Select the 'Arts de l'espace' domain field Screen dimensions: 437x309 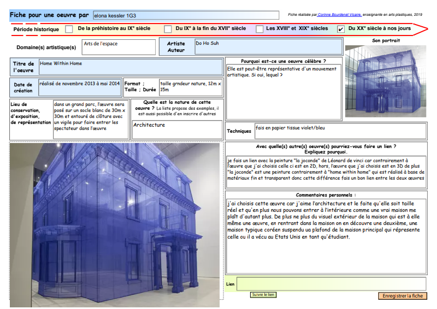119,47
